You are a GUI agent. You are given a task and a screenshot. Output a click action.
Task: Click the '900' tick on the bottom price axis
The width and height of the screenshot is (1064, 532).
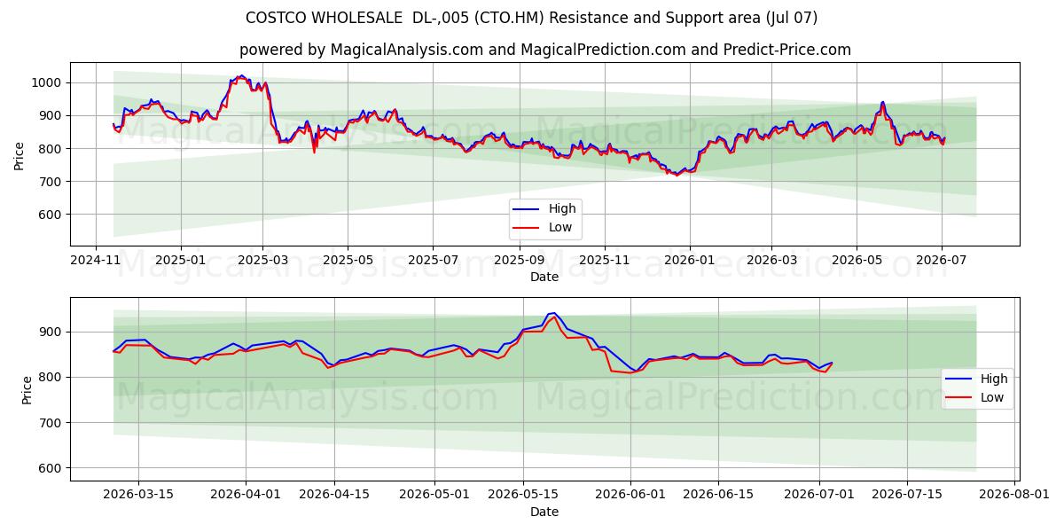click(x=51, y=332)
